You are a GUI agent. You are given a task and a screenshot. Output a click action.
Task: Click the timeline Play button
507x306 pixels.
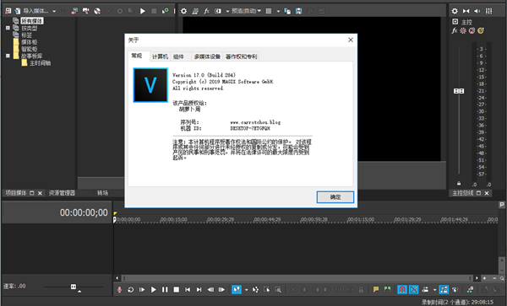pyautogui.click(x=154, y=289)
